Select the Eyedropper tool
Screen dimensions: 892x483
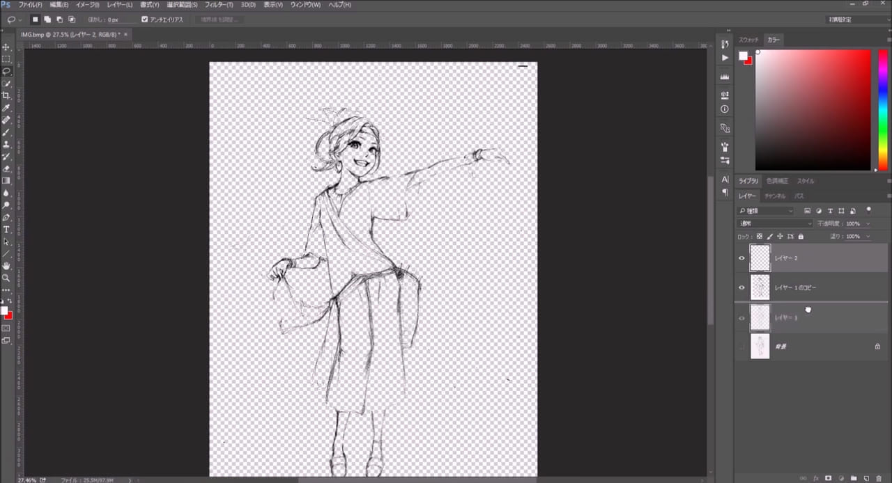(x=6, y=108)
